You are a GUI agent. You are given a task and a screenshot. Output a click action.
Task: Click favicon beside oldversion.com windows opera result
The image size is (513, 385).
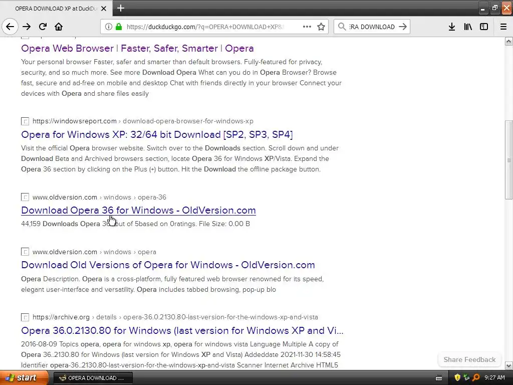click(25, 252)
